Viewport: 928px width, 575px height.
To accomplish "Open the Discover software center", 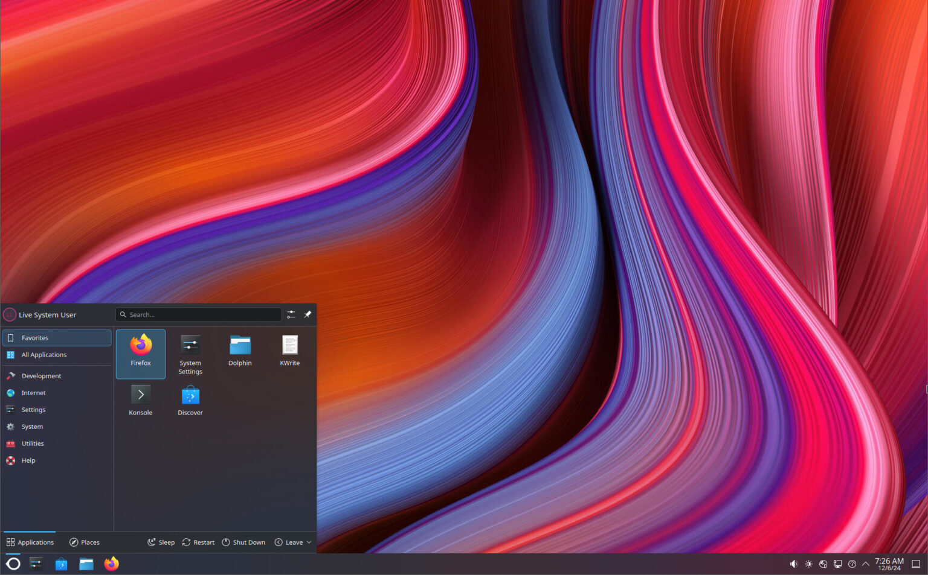I will [190, 399].
